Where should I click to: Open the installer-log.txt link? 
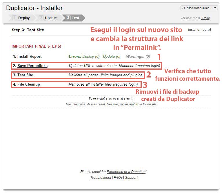199,30
